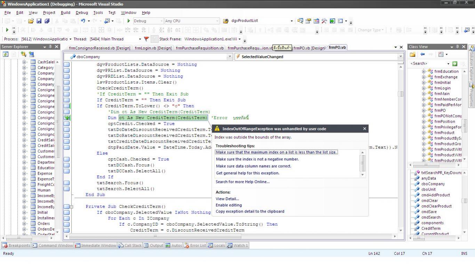Click the New Folder icon in Class View
The image size is (475, 267).
tap(413, 54)
